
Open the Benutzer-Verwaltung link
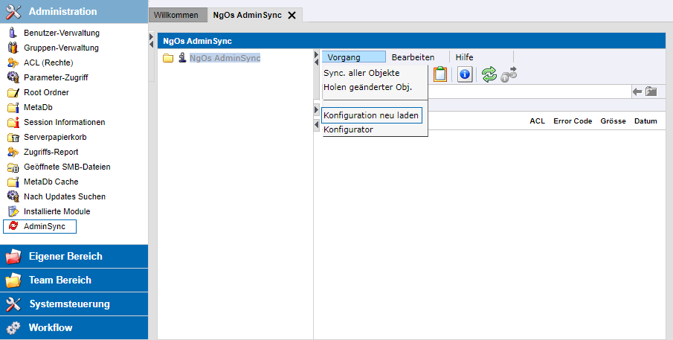62,33
